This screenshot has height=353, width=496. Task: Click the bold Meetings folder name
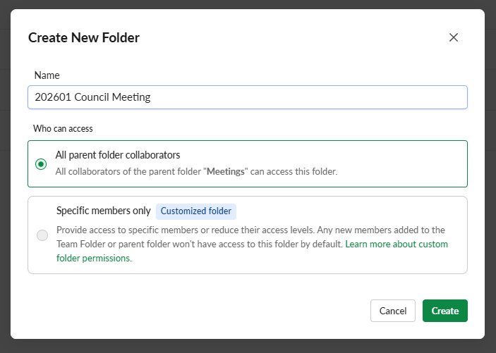224,171
